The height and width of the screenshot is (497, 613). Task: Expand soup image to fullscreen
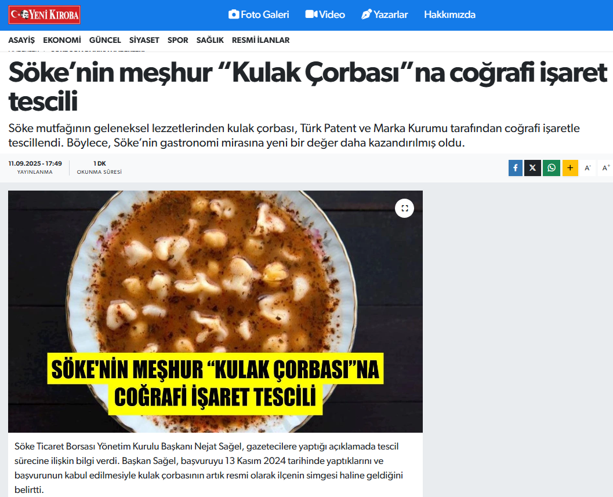point(404,208)
